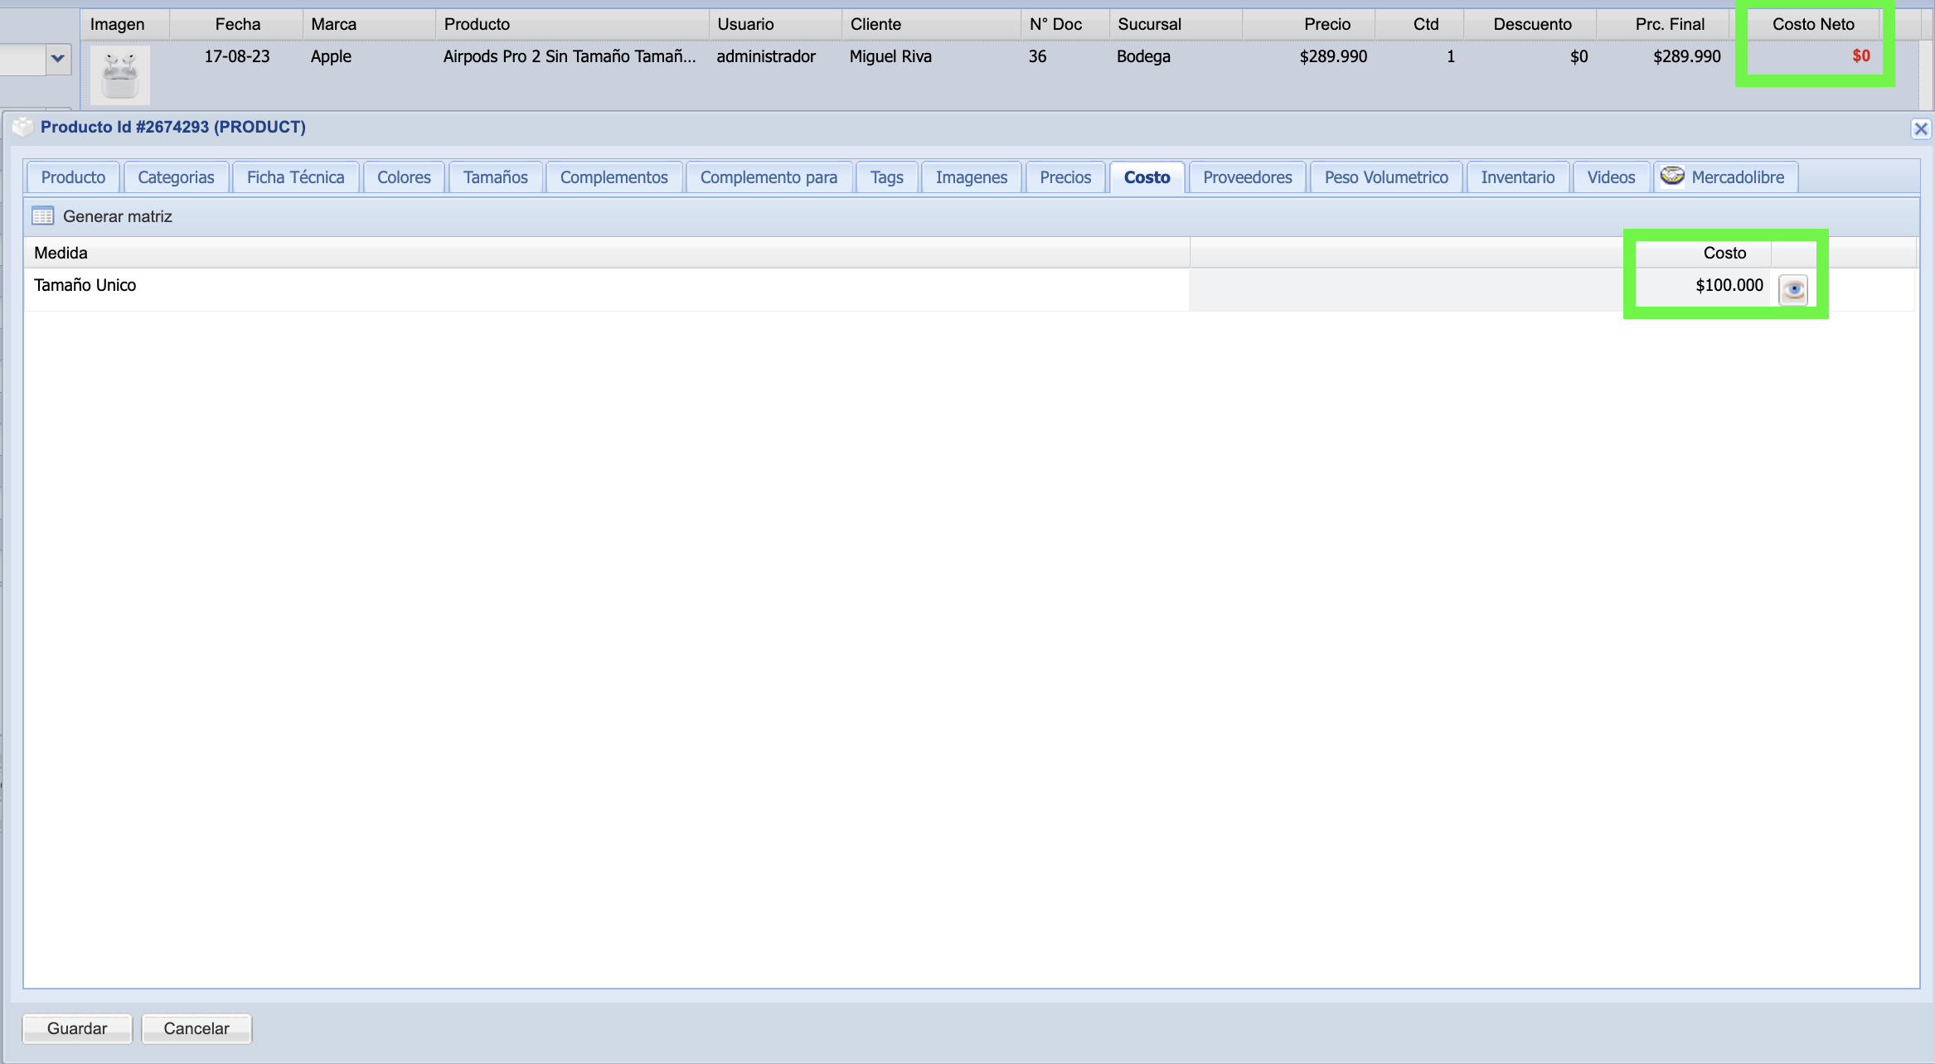Click the product box icon in dialog title
This screenshot has height=1064, width=1935.
(x=22, y=127)
